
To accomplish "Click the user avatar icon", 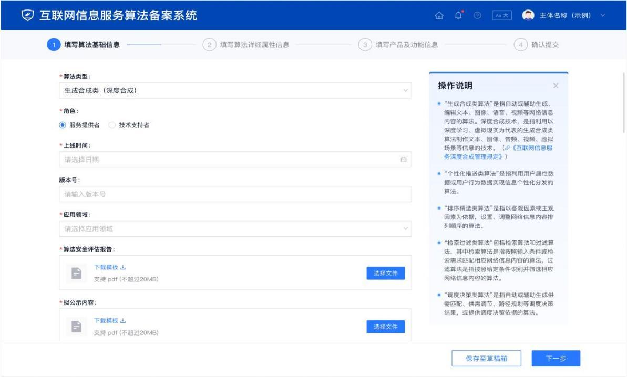I will point(528,15).
